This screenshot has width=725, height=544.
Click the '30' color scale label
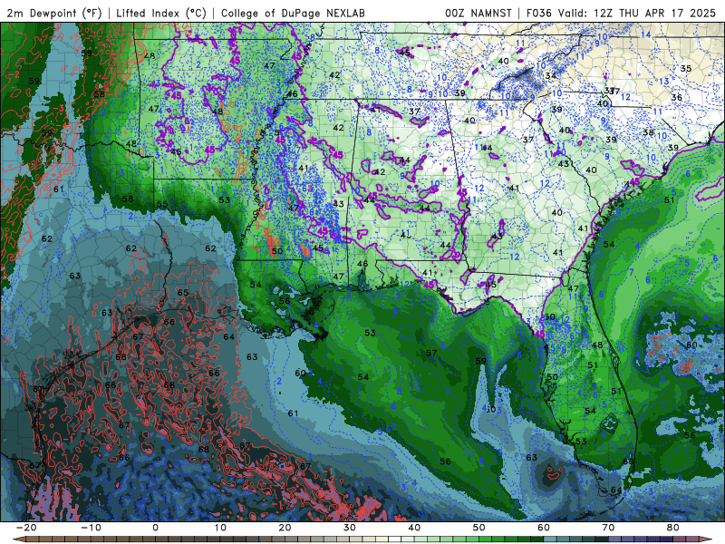point(350,528)
